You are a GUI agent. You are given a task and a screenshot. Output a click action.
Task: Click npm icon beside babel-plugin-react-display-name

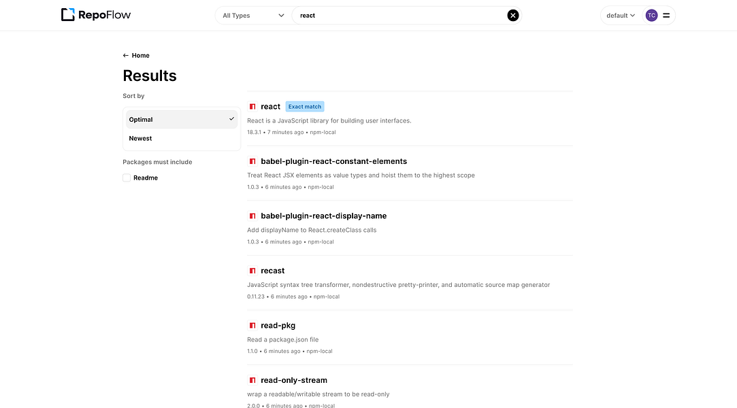[252, 216]
